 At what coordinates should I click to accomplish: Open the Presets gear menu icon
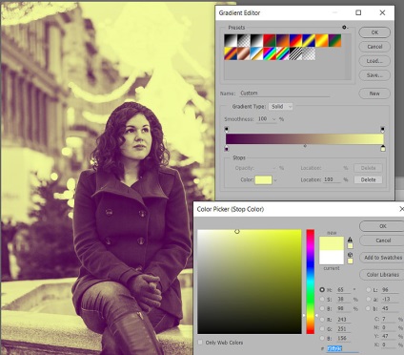[344, 28]
